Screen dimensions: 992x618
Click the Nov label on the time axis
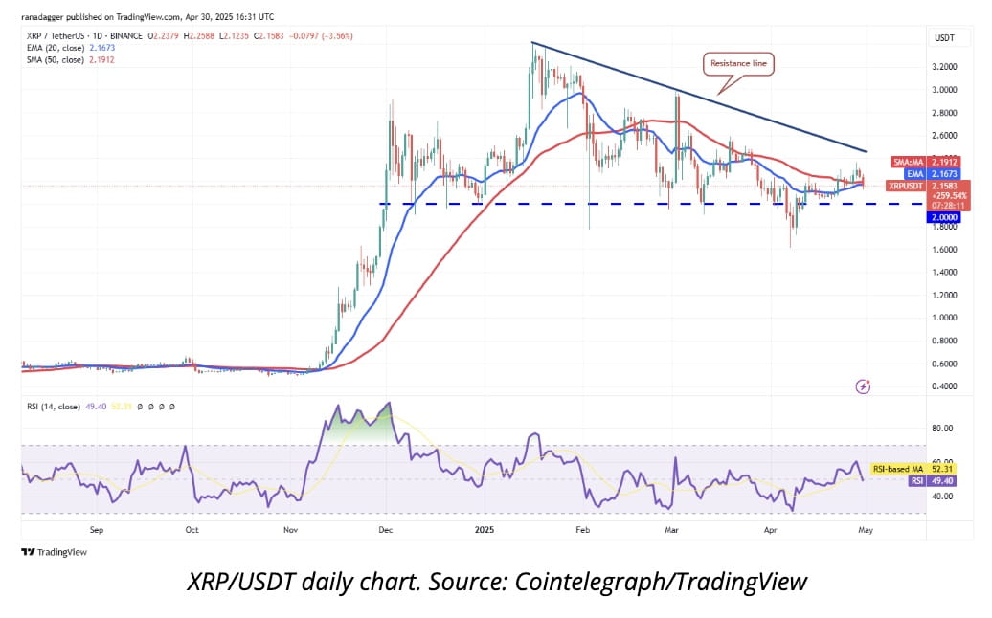(290, 530)
